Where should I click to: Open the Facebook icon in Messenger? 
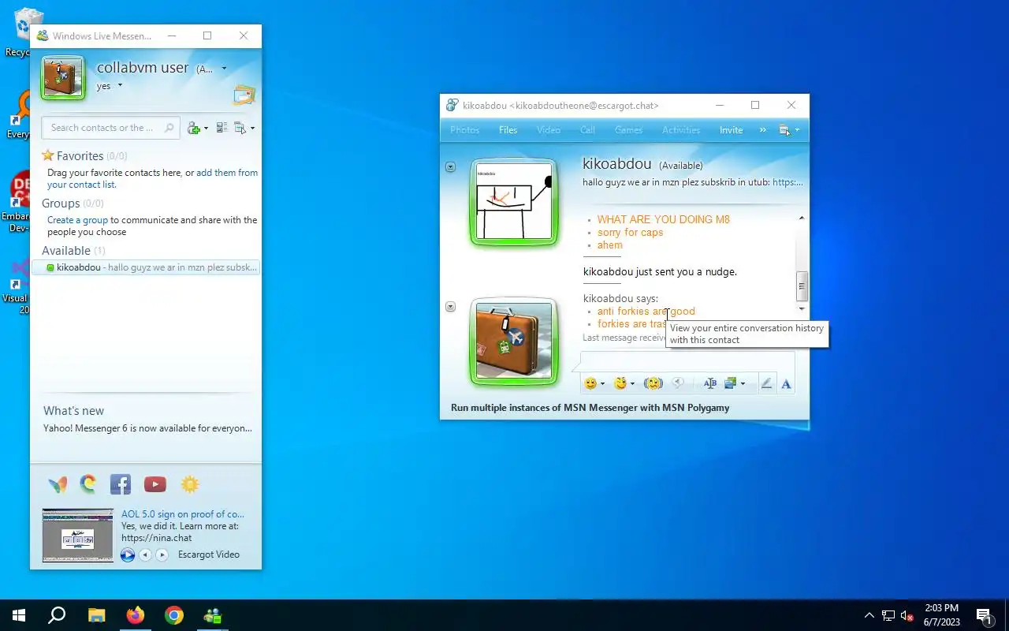point(121,484)
